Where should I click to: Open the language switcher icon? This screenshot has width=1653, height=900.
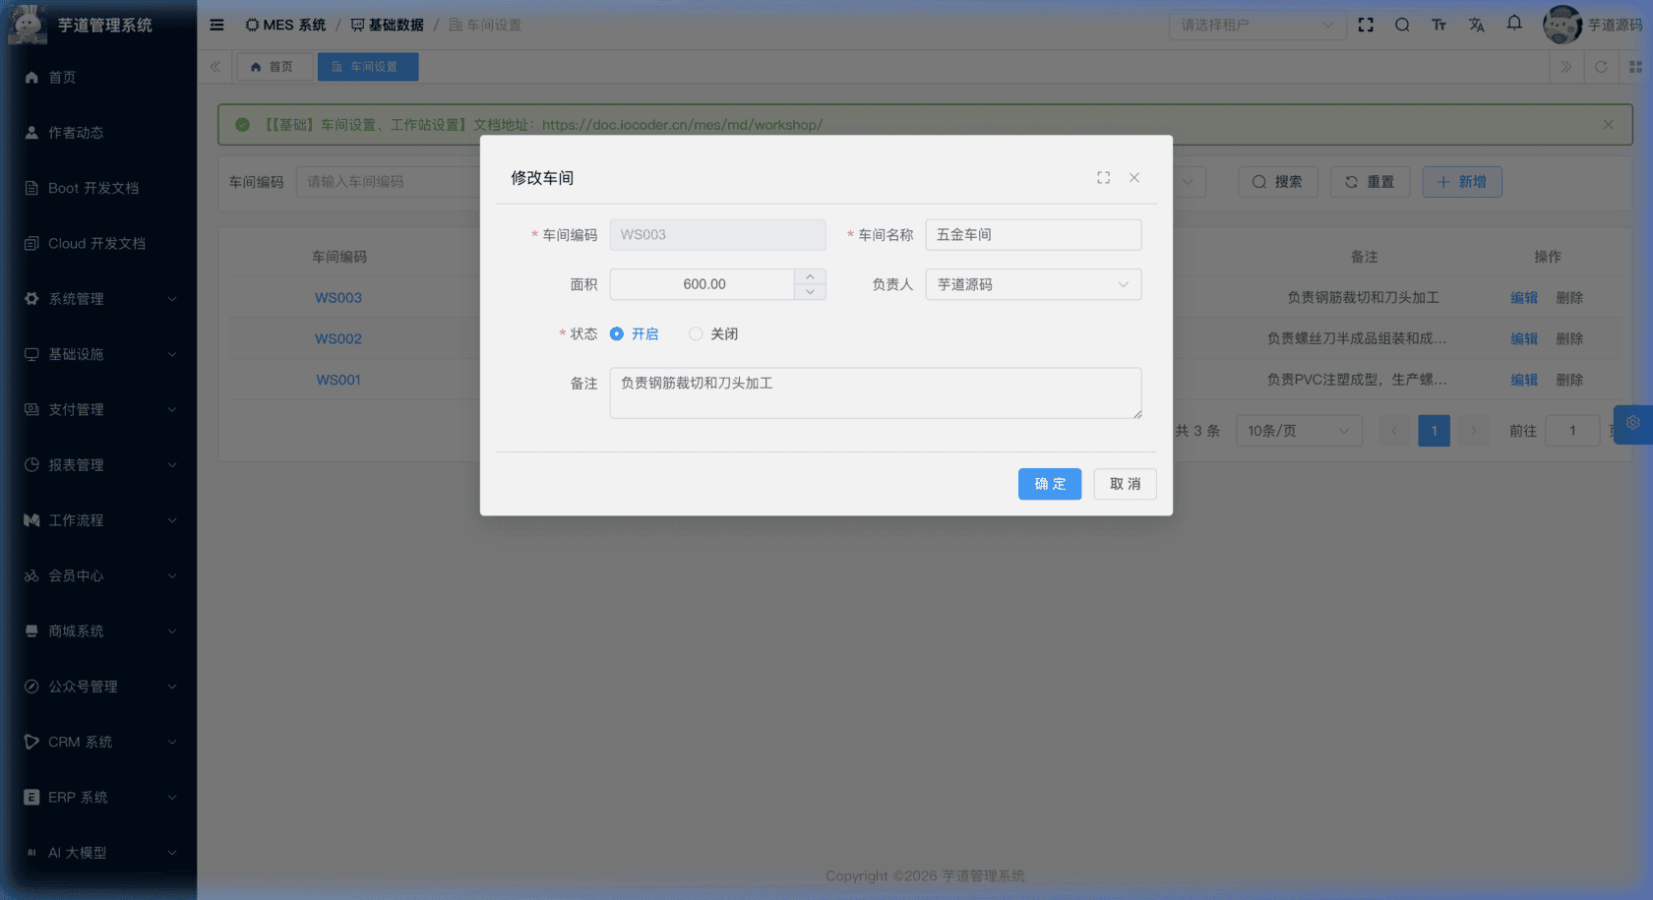point(1476,25)
